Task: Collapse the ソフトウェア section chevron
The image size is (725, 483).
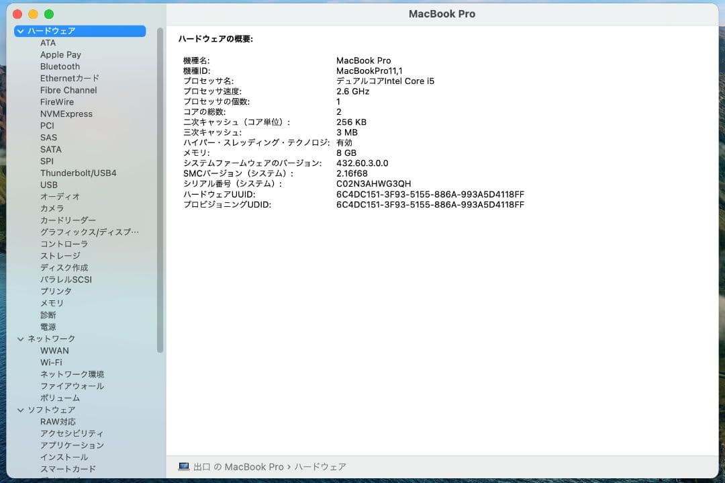Action: (20, 410)
